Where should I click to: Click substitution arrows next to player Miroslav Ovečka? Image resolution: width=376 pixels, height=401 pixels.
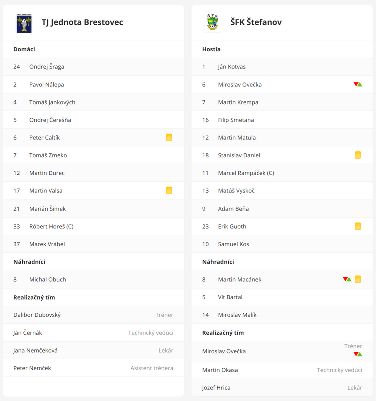point(358,84)
